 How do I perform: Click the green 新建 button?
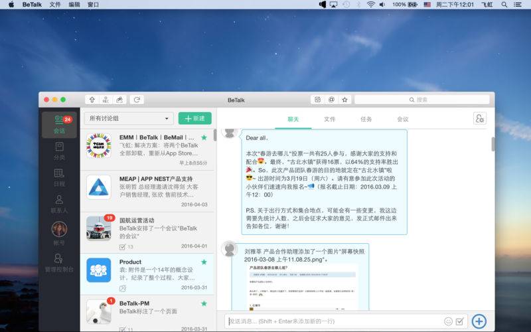point(195,118)
